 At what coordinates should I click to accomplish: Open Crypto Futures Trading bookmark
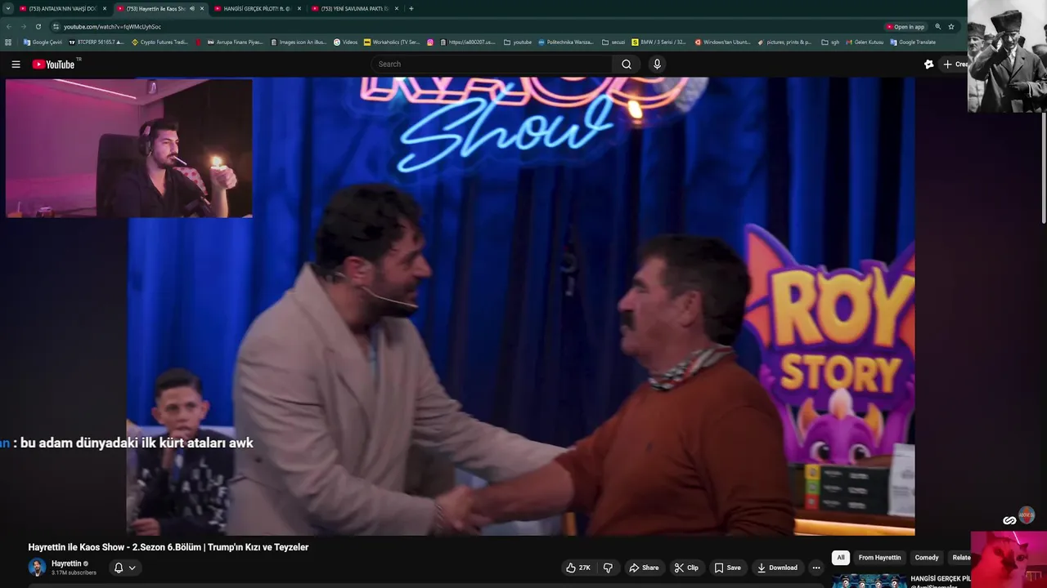pos(160,42)
